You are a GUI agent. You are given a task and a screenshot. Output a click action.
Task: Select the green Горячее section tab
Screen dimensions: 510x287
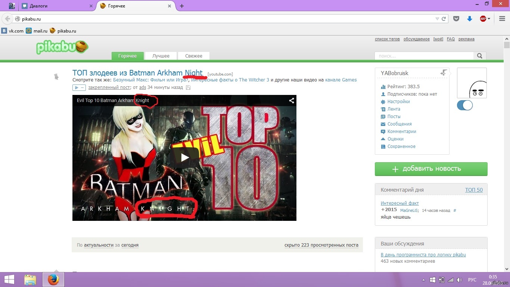click(x=128, y=56)
